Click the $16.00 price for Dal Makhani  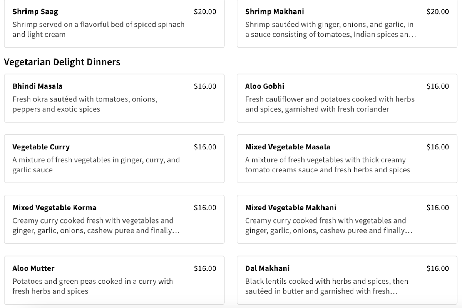437,268
